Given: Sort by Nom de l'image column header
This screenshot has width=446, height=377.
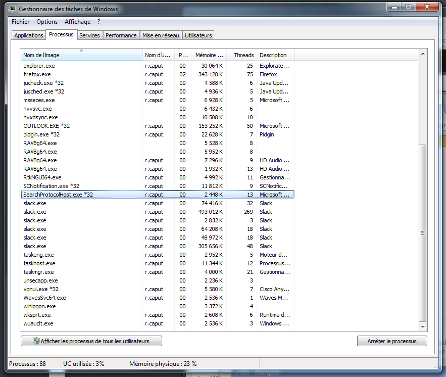Looking at the screenshot, I should point(81,55).
